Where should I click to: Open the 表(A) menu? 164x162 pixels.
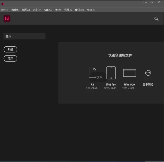(58, 10)
